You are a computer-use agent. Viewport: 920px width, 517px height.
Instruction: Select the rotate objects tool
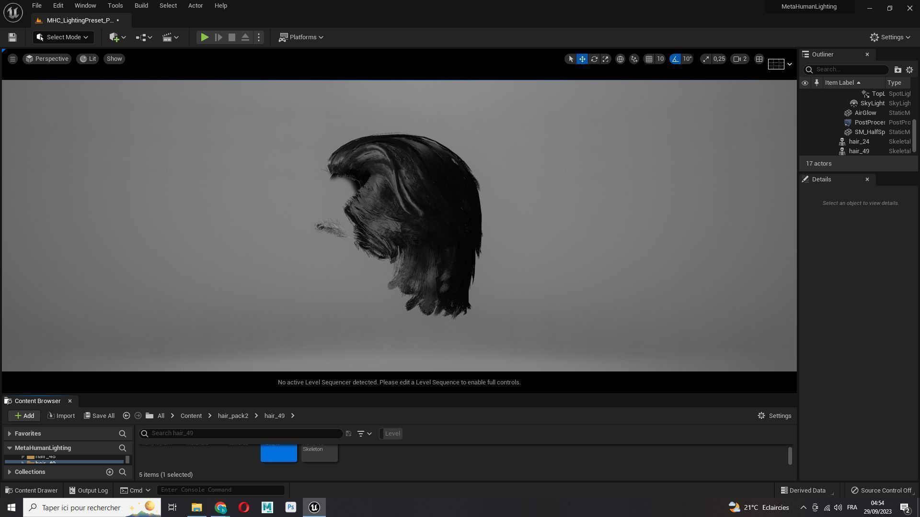[594, 59]
